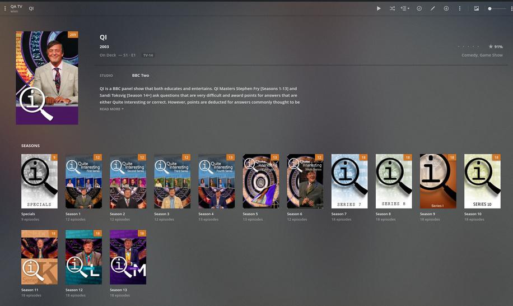The image size is (513, 306).
Task: Open the Specials poster
Action: coord(39,182)
